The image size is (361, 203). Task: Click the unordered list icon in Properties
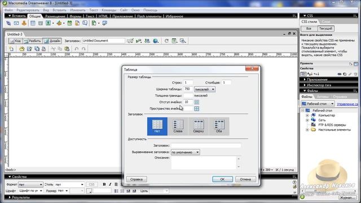coord(116,191)
